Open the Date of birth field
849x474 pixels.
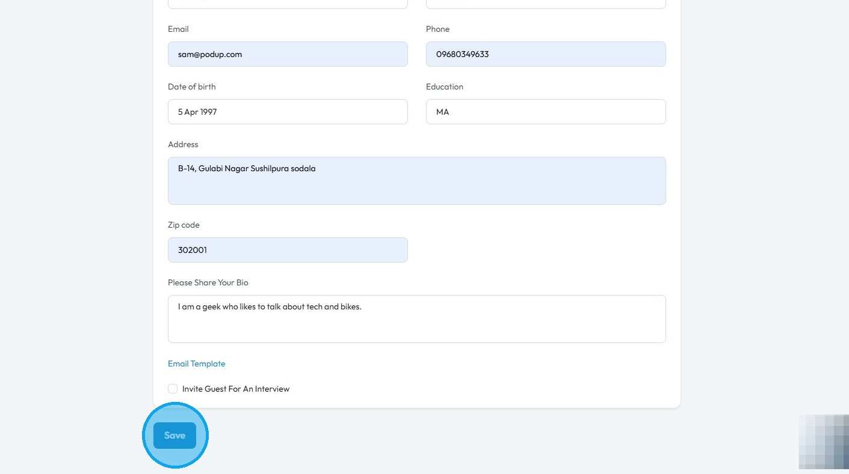click(x=288, y=112)
